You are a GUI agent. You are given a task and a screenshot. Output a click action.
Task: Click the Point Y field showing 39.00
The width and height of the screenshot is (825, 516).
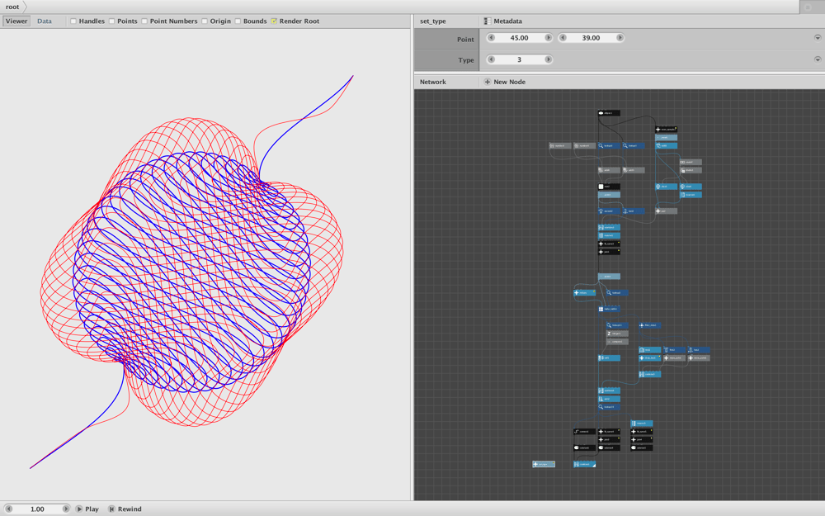[x=591, y=38]
